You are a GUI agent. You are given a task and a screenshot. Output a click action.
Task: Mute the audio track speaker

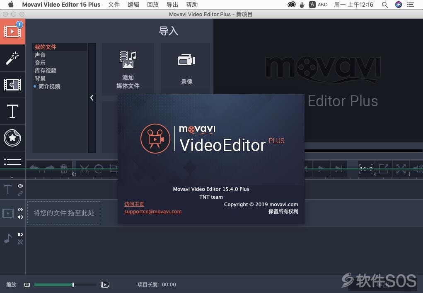[20, 234]
